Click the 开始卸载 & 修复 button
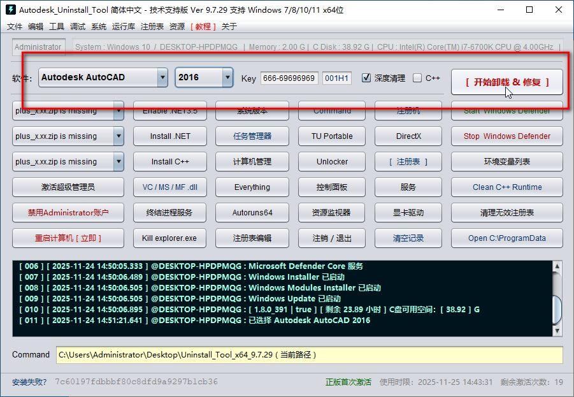The width and height of the screenshot is (574, 397). click(x=507, y=82)
